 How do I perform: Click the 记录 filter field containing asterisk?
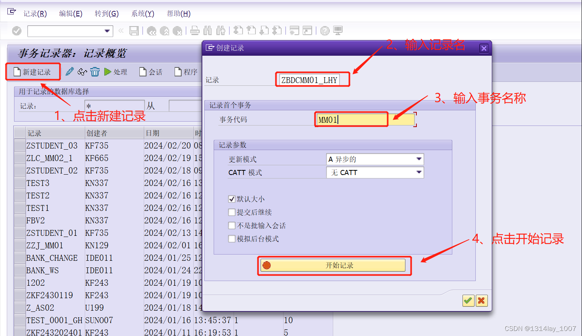click(x=114, y=106)
